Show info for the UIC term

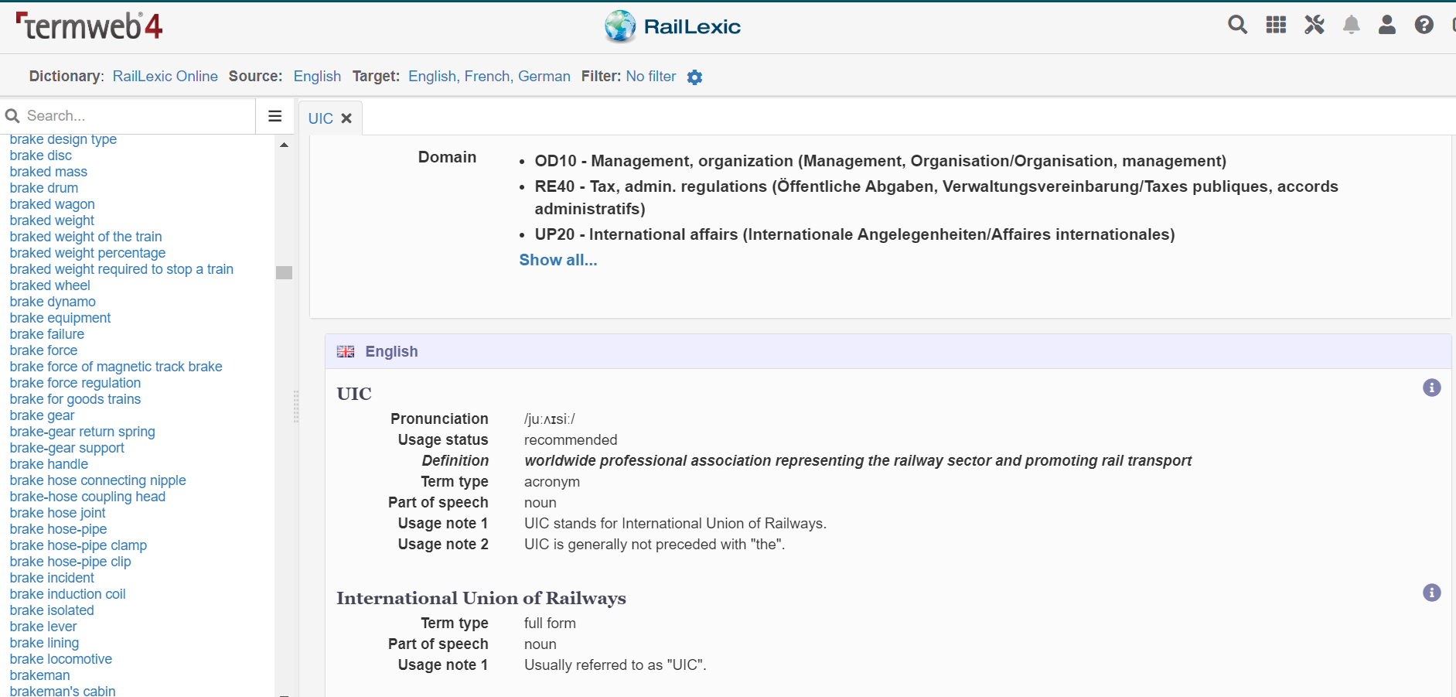(x=1431, y=388)
